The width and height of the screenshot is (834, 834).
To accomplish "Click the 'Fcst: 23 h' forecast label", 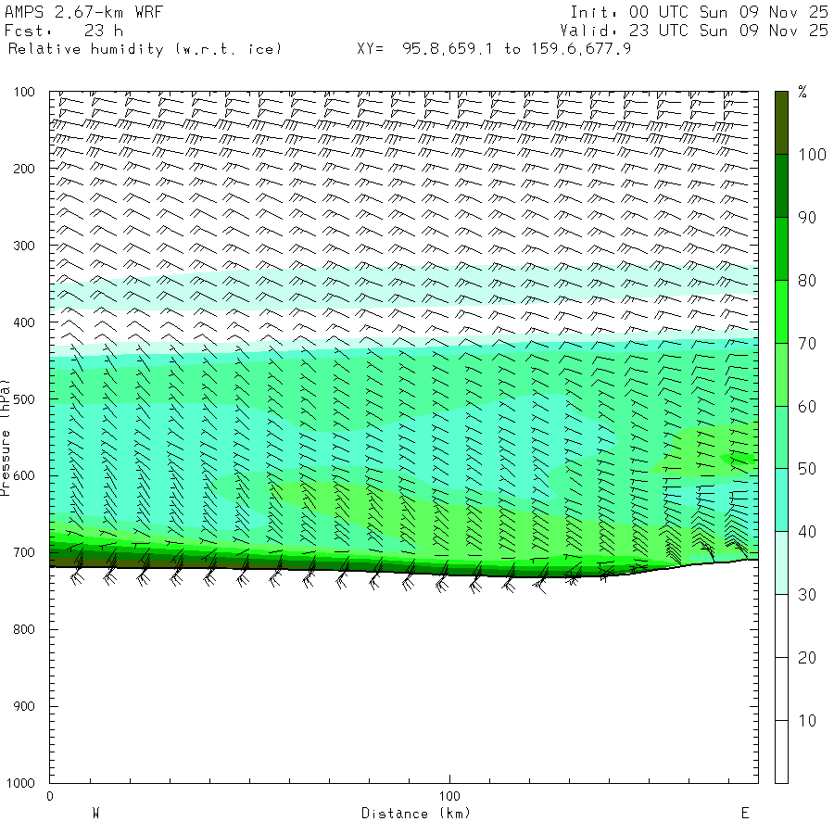I will tap(64, 31).
